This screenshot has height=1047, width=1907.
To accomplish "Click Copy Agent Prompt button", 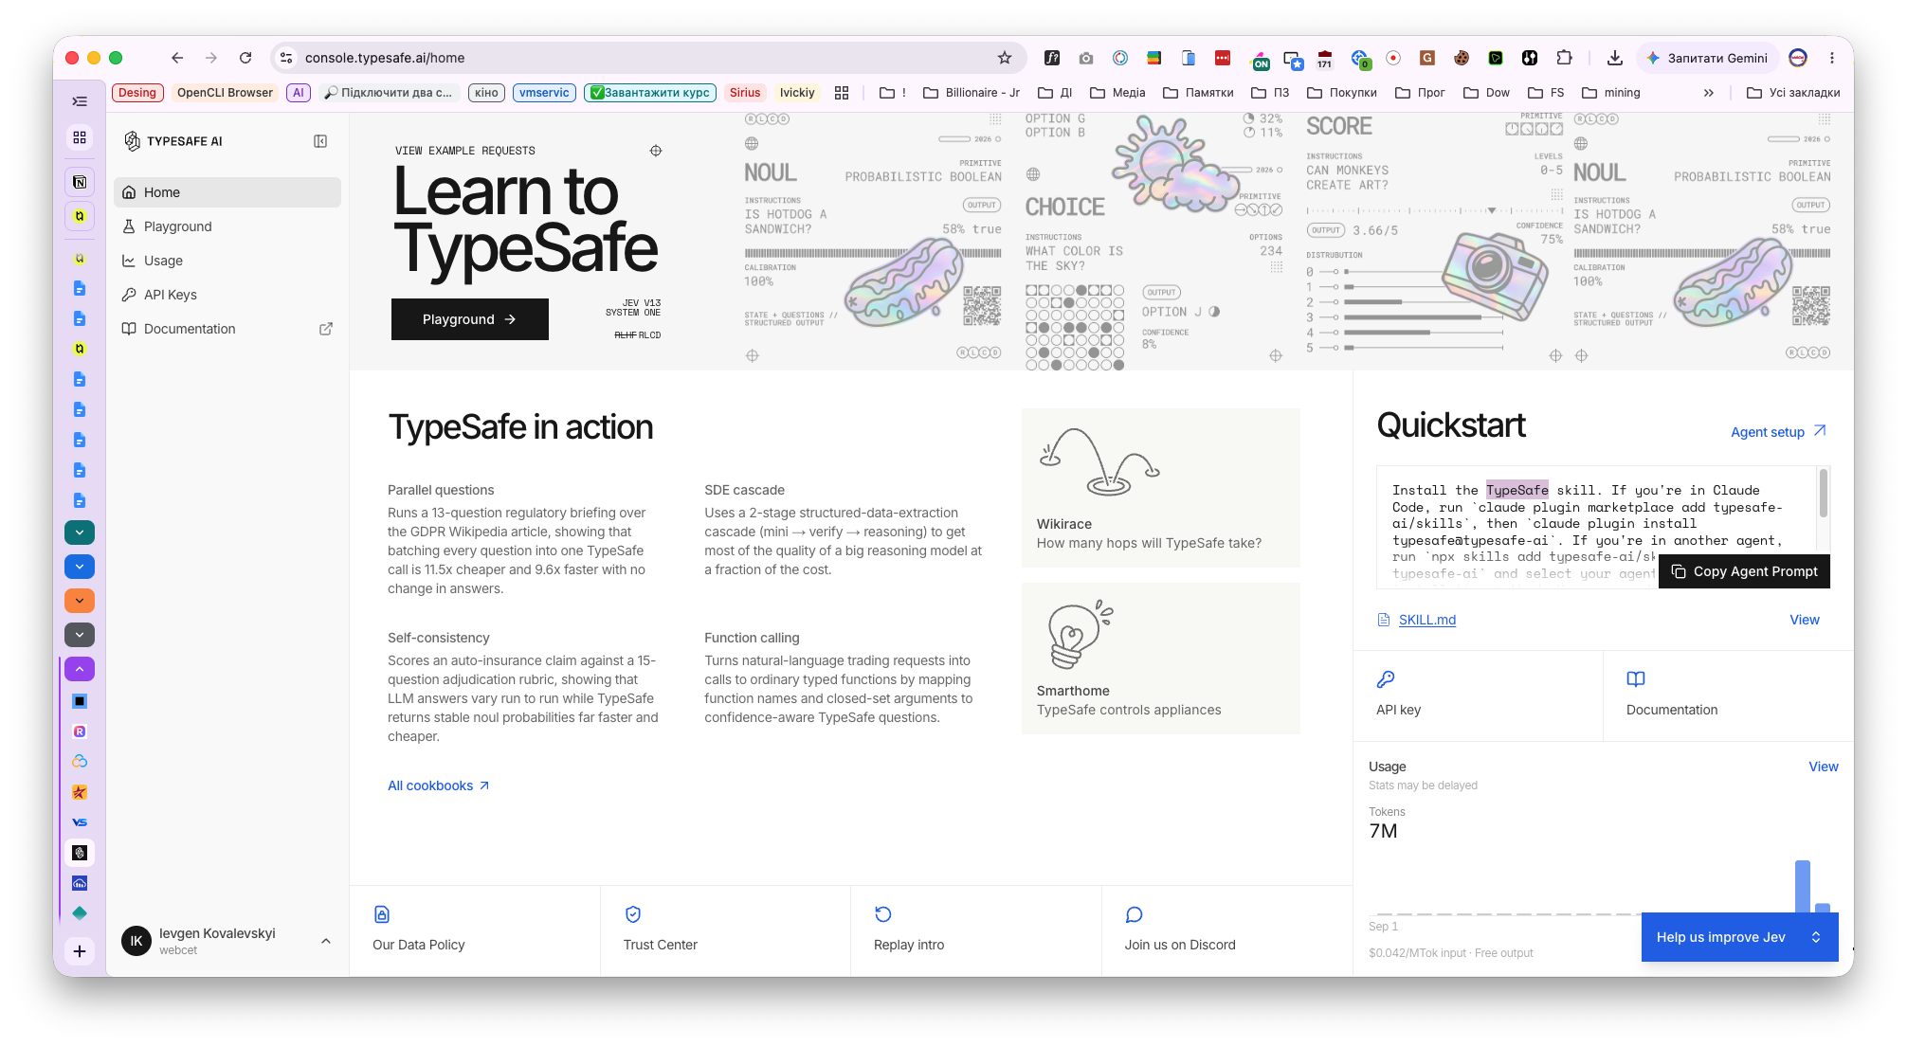I will [x=1744, y=571].
